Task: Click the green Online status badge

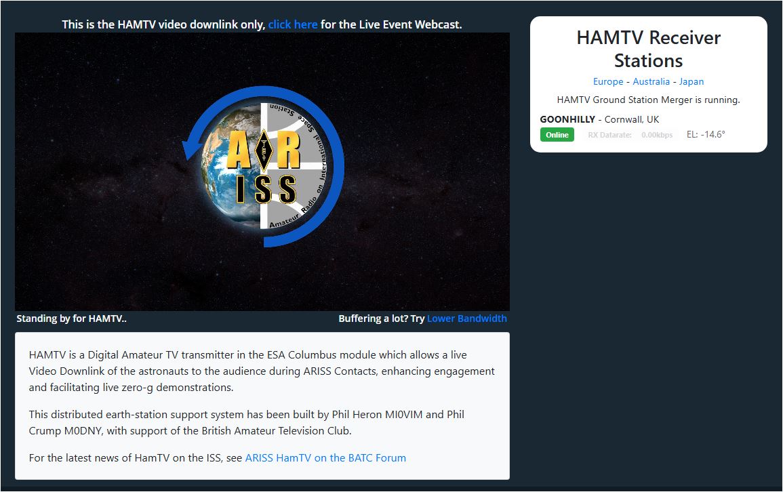Action: (557, 135)
